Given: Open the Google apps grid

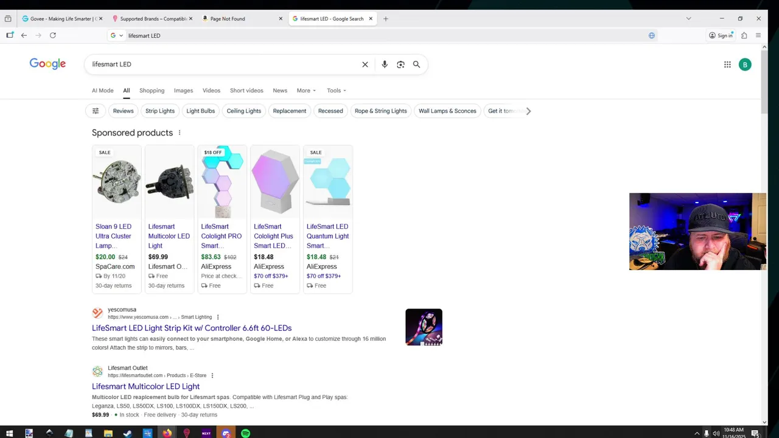Looking at the screenshot, I should (727, 64).
